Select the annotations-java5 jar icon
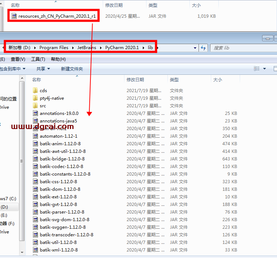277x258 pixels. 35,121
